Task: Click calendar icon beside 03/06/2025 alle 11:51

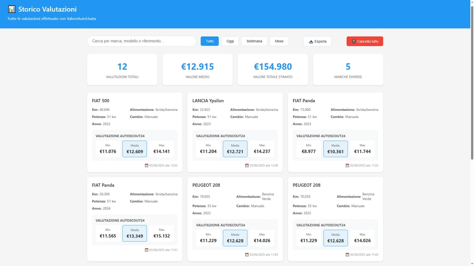Action: click(x=146, y=250)
